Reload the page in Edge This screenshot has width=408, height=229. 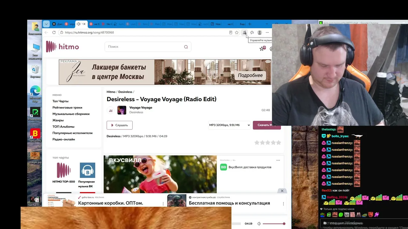(54, 32)
